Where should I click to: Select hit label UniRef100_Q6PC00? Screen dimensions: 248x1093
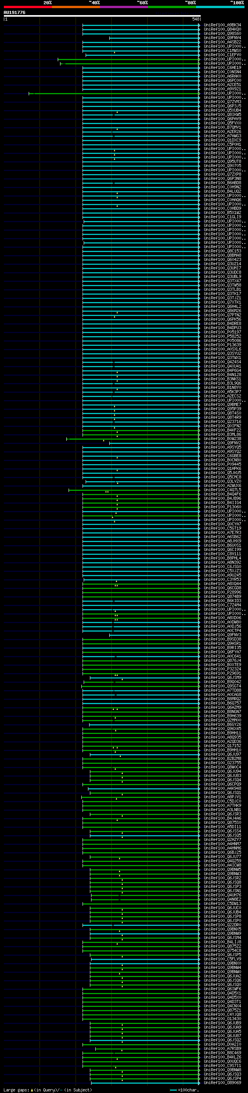pyautogui.click(x=222, y=80)
